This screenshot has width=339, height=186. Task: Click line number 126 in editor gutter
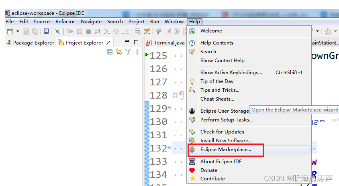click(159, 69)
